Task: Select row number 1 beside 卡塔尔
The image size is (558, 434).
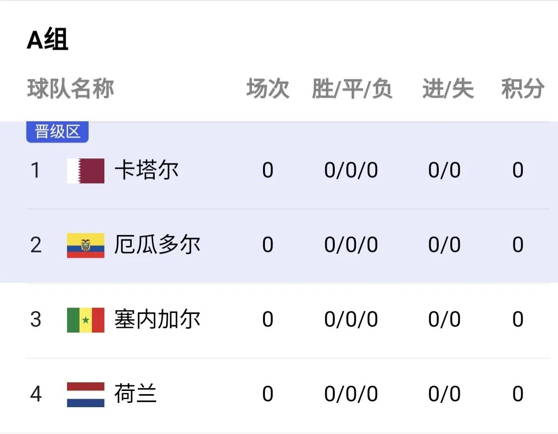Action: click(x=36, y=171)
